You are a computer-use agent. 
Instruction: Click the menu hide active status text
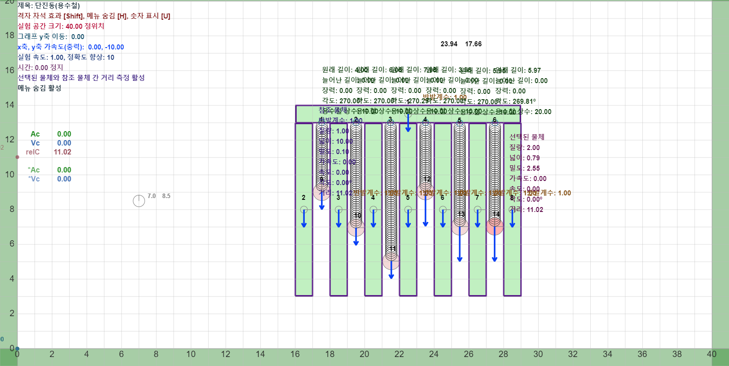tap(40, 88)
